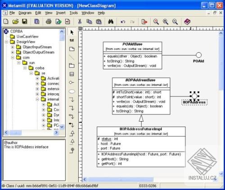Viewport: 225px width, 190px height.
Task: Cut selection with the scissors icon
Action: (x=80, y=22)
